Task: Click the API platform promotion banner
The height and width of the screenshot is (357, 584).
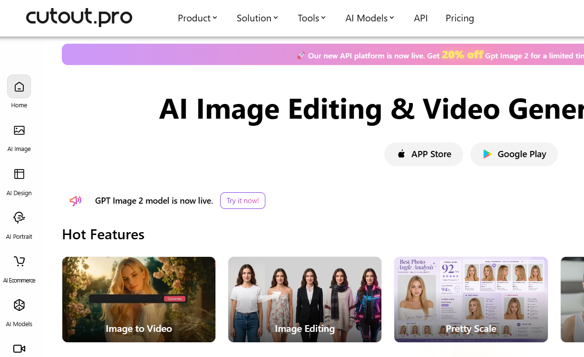Action: coord(323,55)
